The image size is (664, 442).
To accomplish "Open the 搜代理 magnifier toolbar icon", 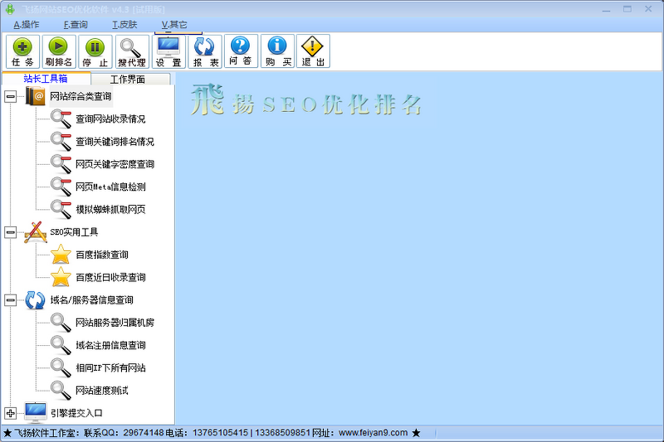I will click(132, 52).
